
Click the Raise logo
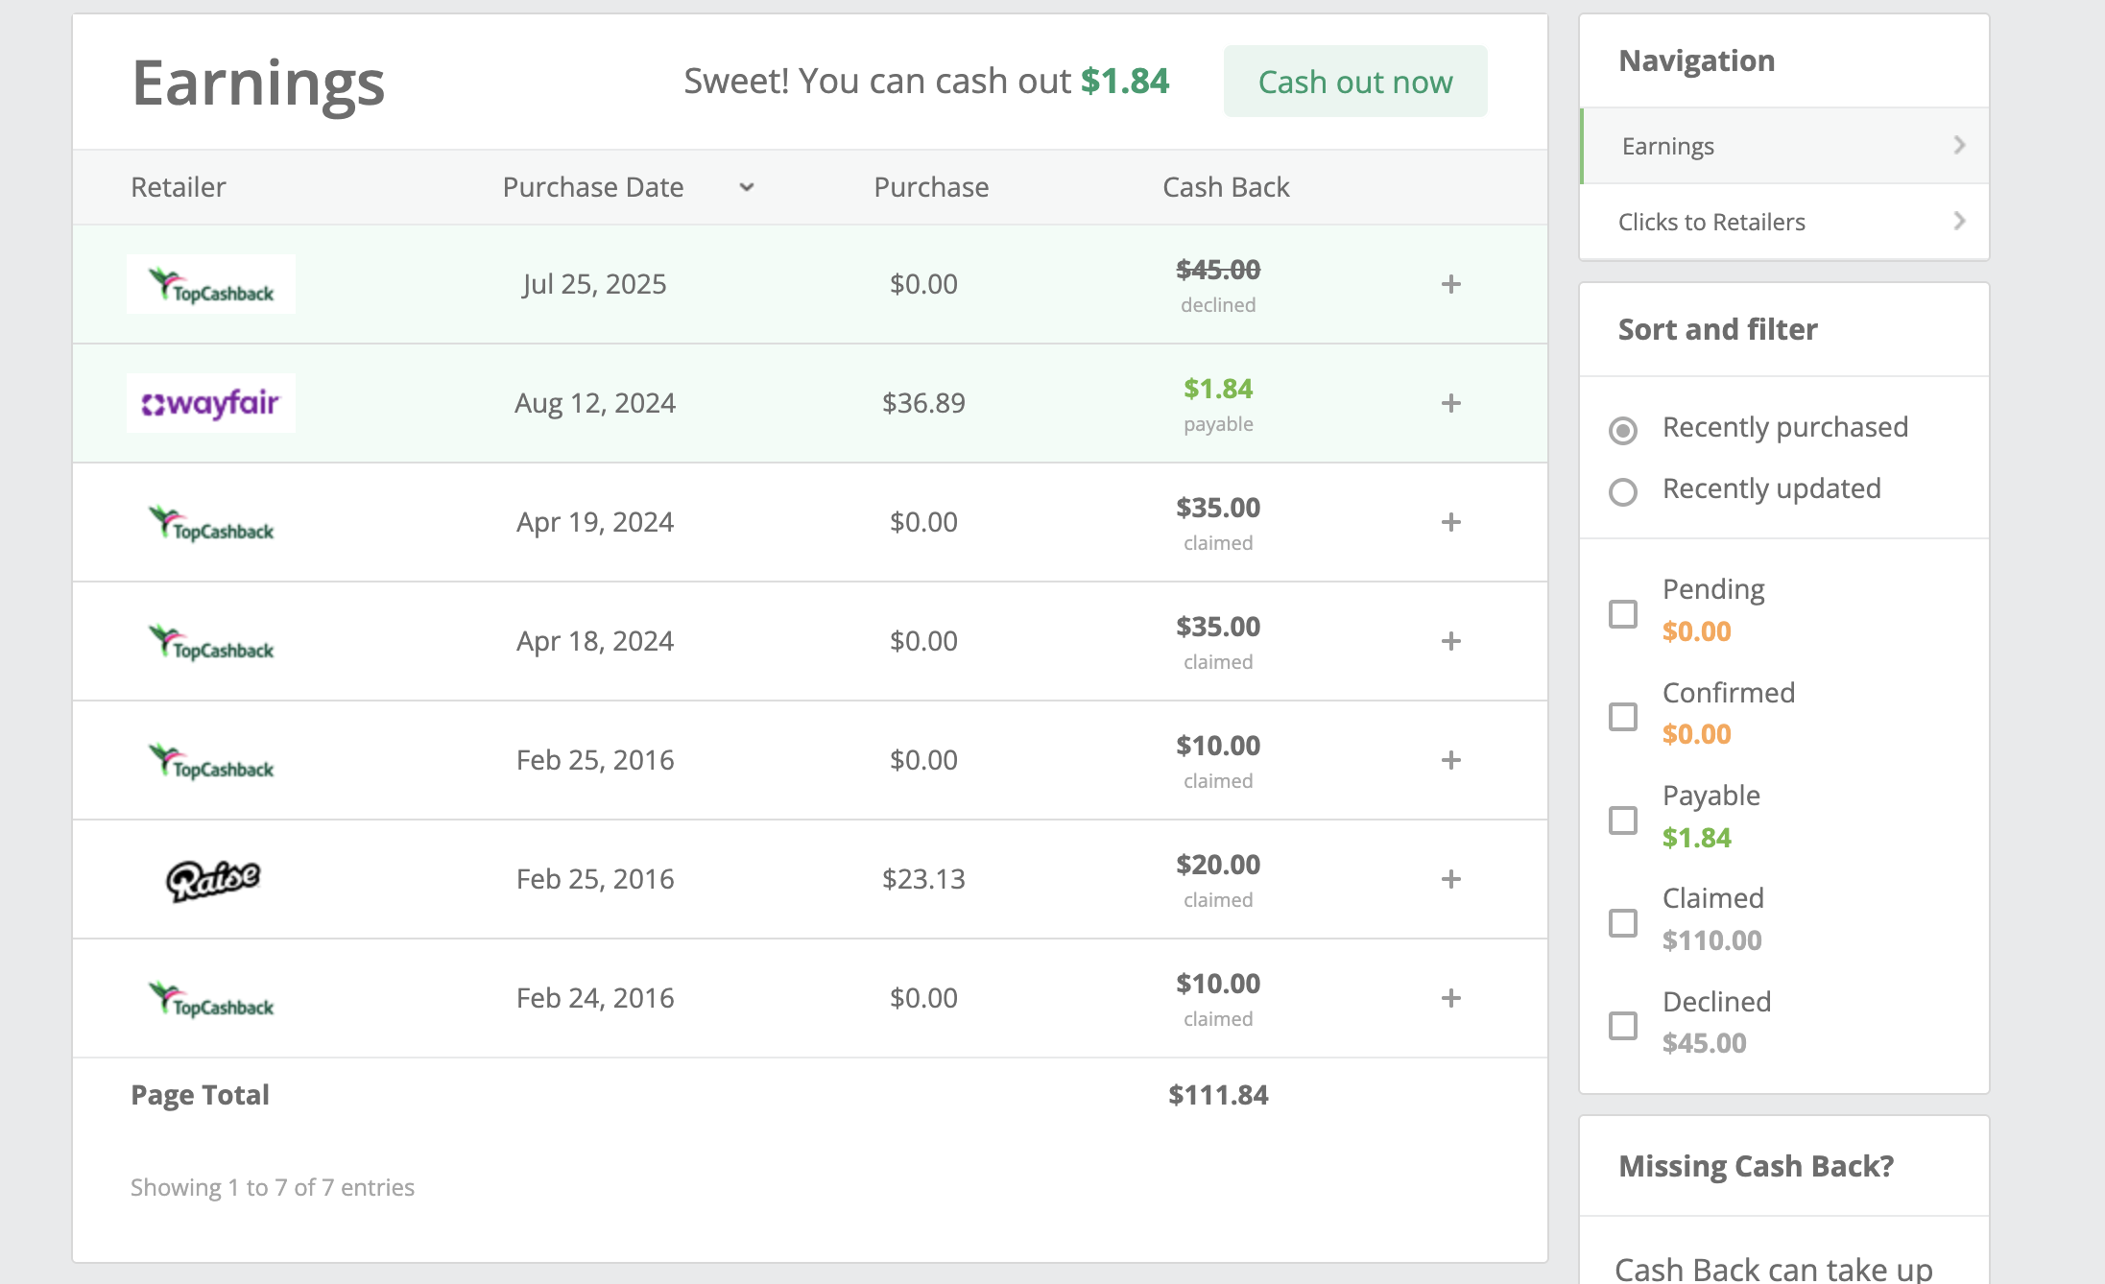click(212, 880)
